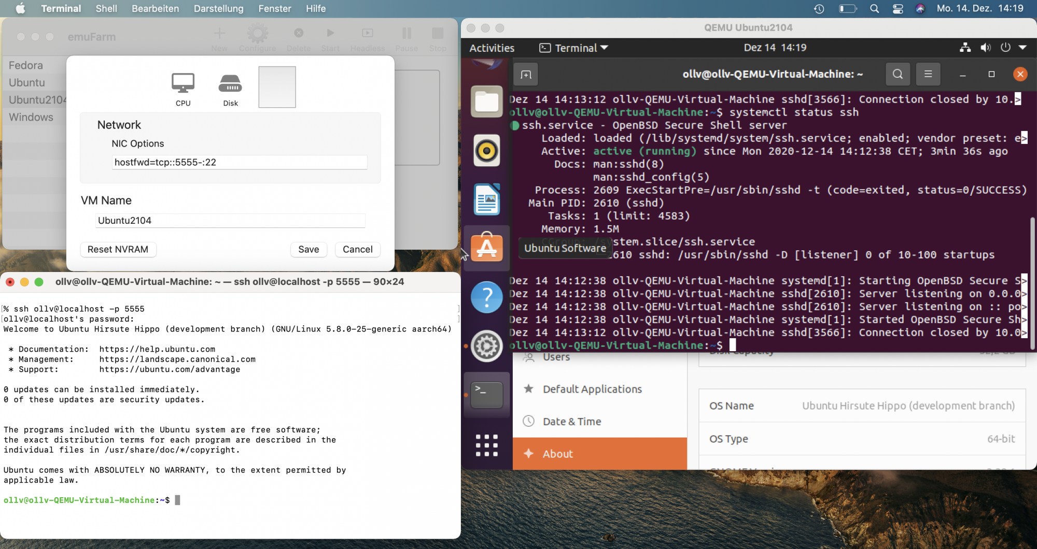Click the date and time in macOS menu bar
1037x549 pixels.
(x=980, y=8)
